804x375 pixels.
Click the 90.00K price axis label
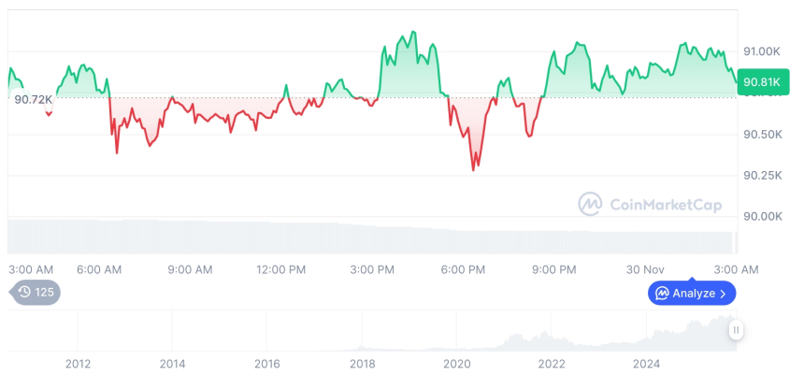tap(762, 216)
